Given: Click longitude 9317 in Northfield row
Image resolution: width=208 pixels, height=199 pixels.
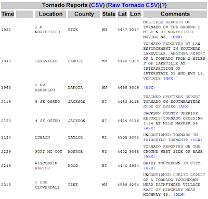Looking at the screenshot, I should point(134,30).
